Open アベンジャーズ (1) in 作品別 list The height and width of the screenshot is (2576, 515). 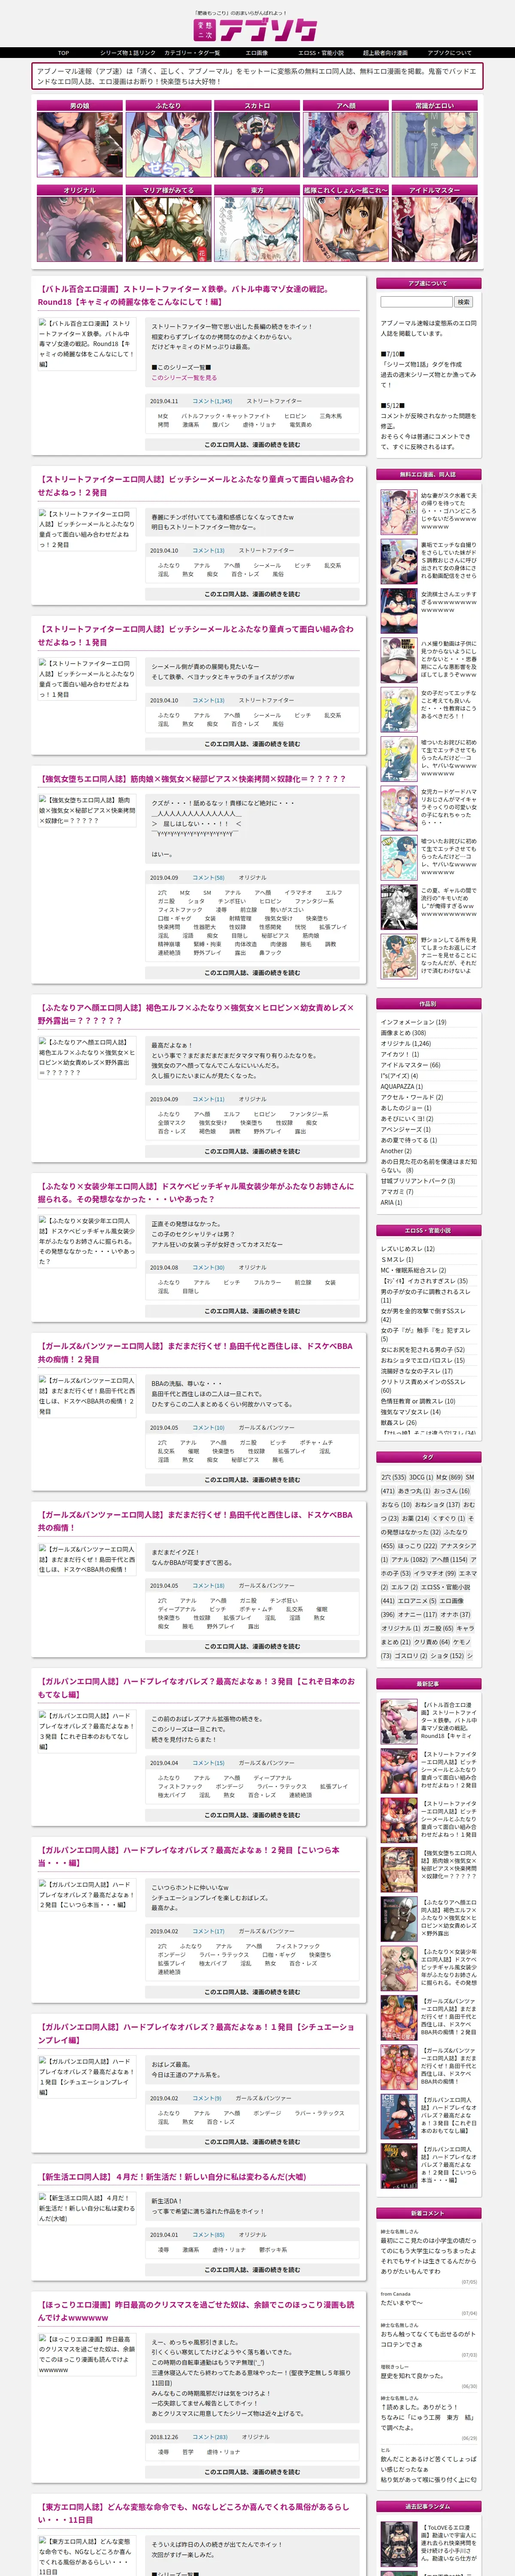click(406, 1129)
